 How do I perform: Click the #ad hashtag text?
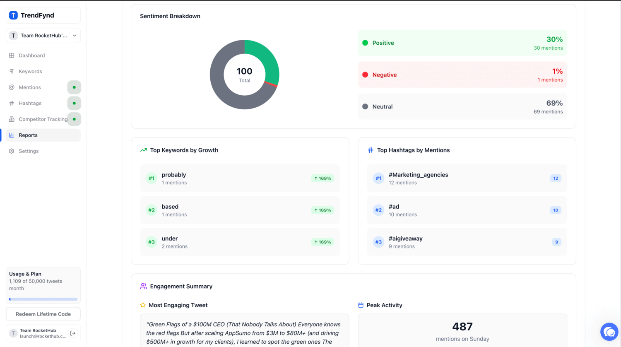point(394,207)
